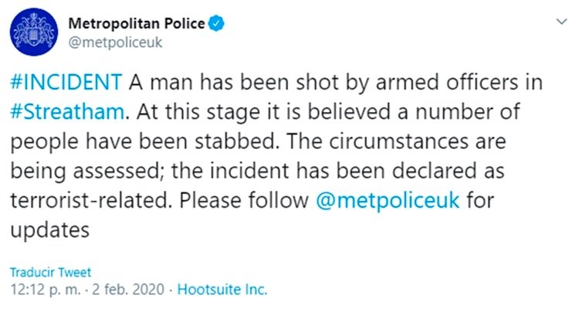Click 'The circumstances are' in tweet body
This screenshot has height=326, width=579.
pyautogui.click(x=396, y=141)
